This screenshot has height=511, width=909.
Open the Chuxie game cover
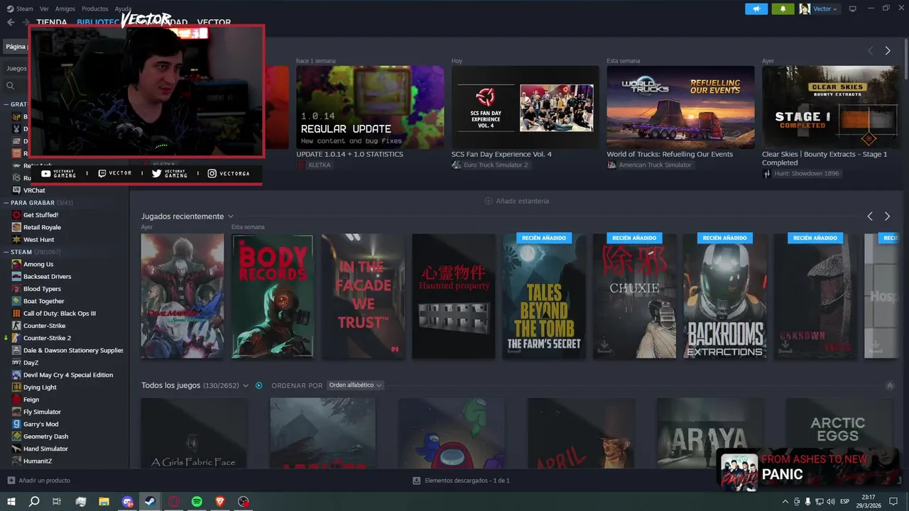click(634, 296)
